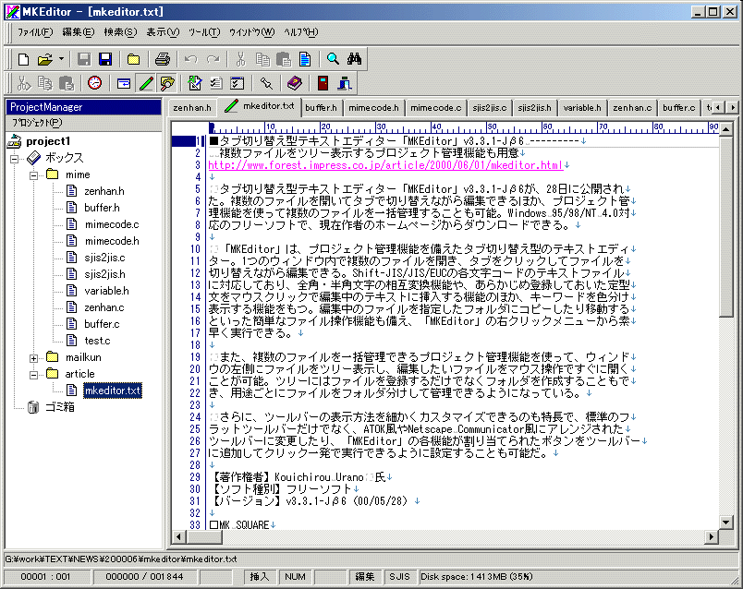
Task: Select the green pencil edit icon
Action: (144, 83)
